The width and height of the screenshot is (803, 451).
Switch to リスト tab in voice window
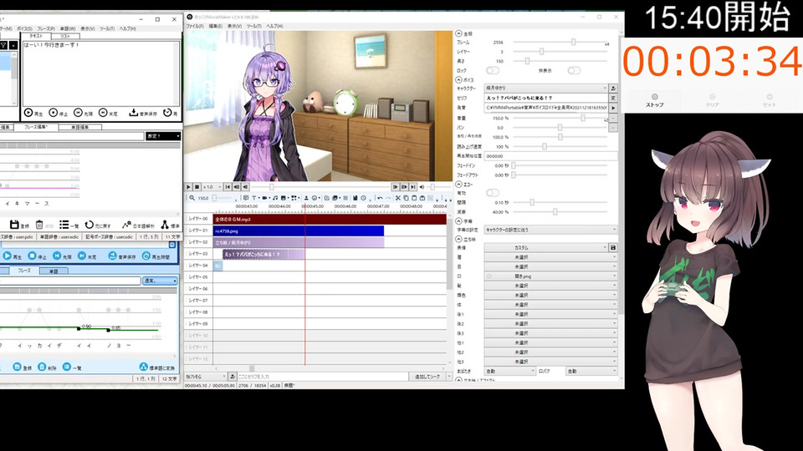[x=65, y=36]
